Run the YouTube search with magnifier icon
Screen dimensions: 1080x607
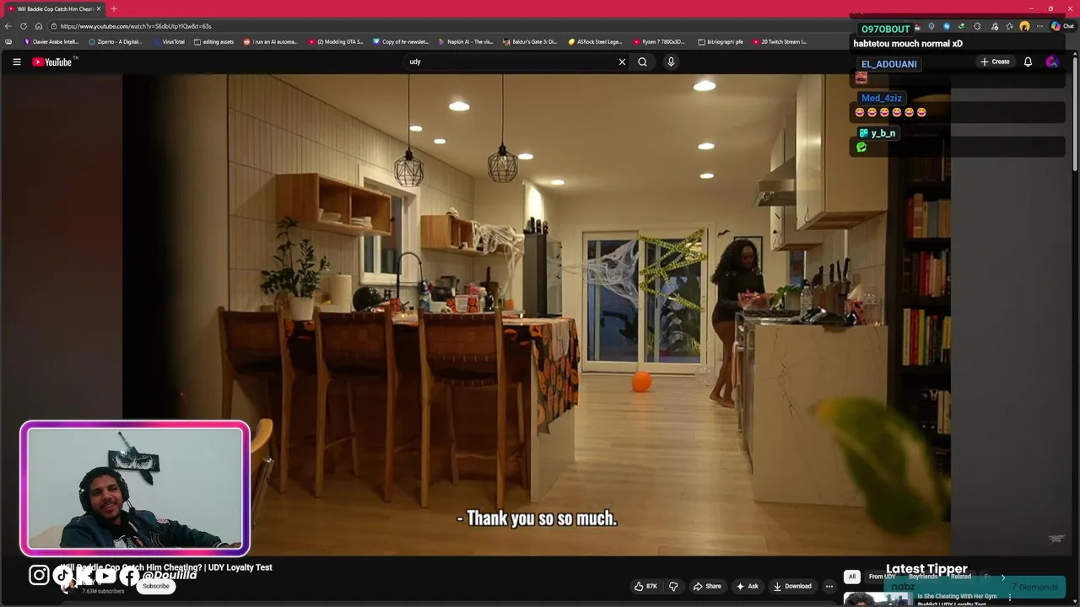[642, 62]
